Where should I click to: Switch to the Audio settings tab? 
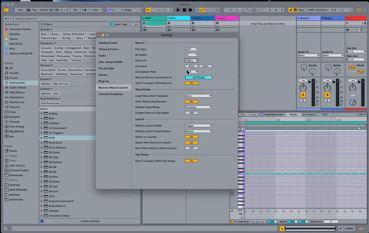(x=102, y=56)
